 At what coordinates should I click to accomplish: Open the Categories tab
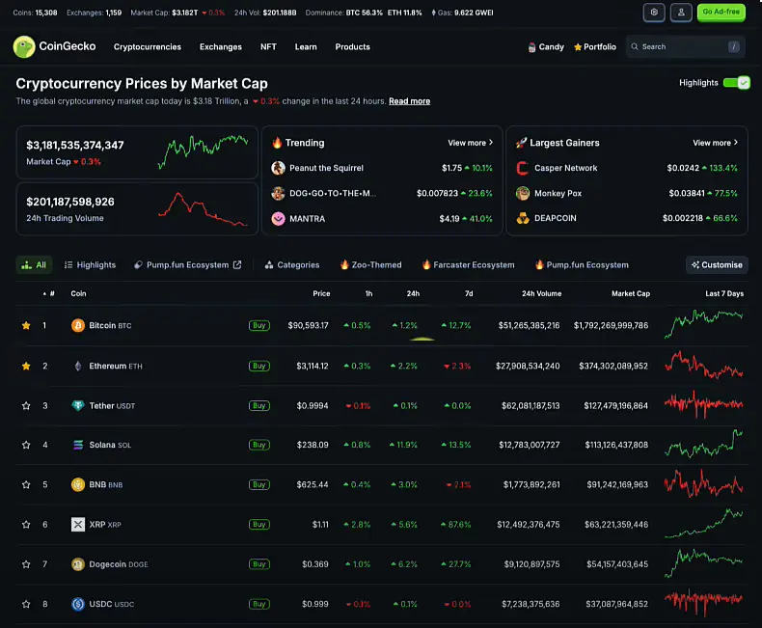[292, 265]
